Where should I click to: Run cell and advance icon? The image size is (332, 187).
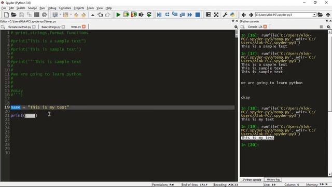[x=134, y=15]
